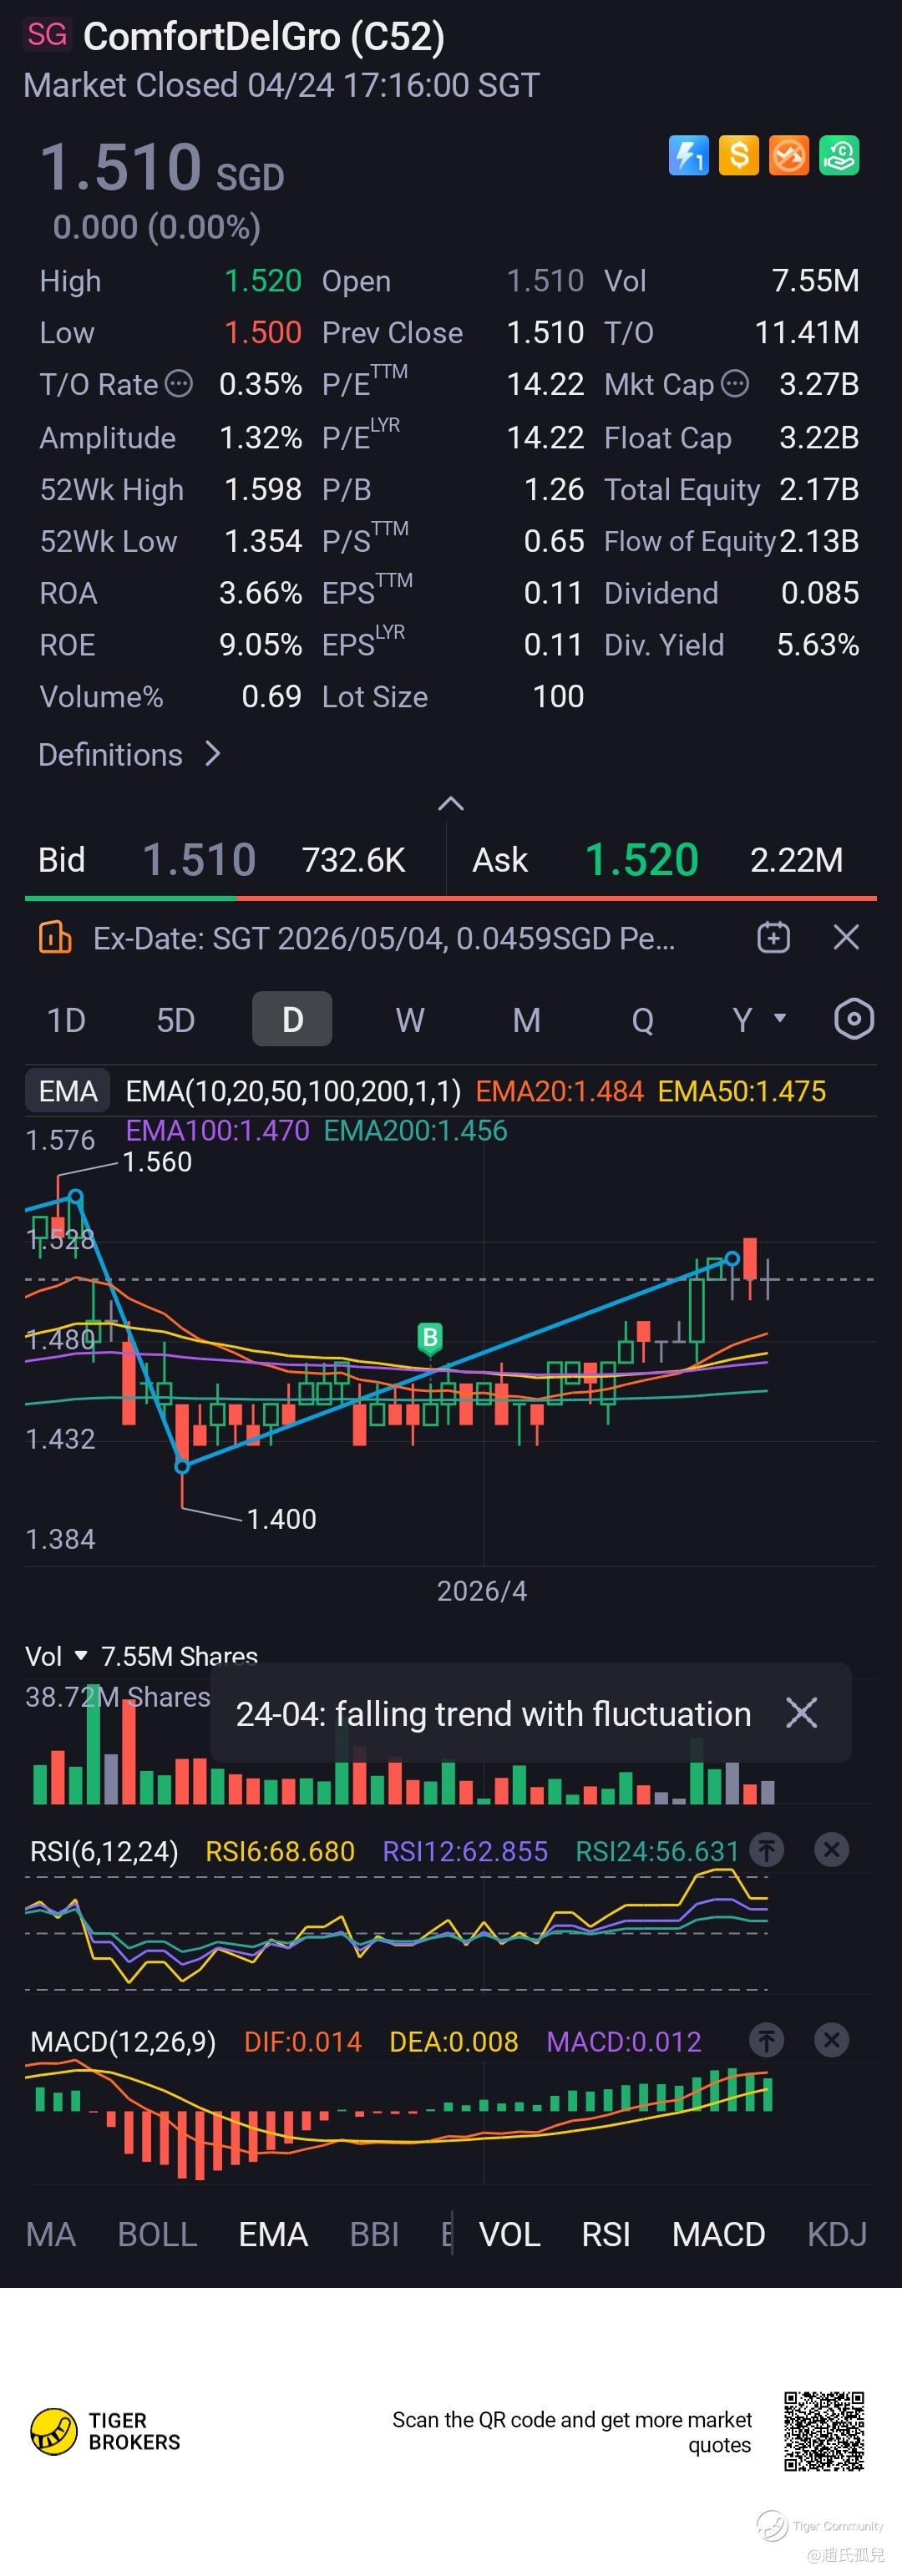902x2576 pixels.
Task: Select the M monthly chart tab
Action: [x=526, y=1020]
